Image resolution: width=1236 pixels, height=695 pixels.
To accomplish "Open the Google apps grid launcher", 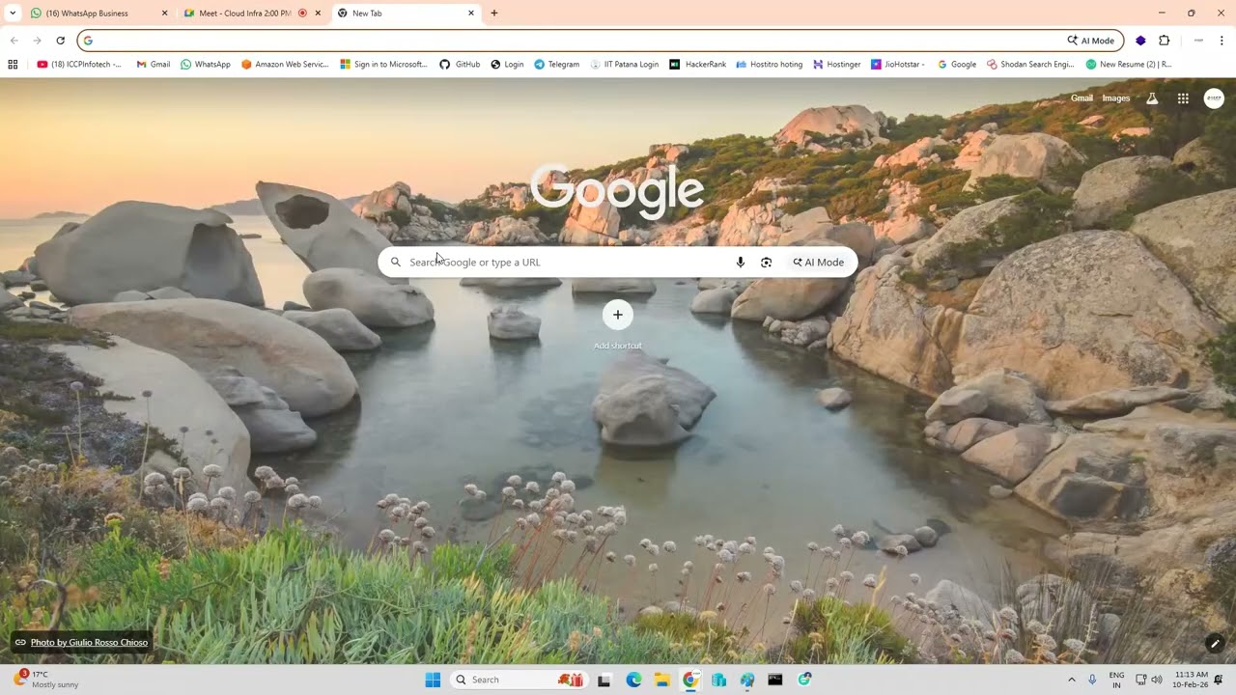I will (1183, 98).
